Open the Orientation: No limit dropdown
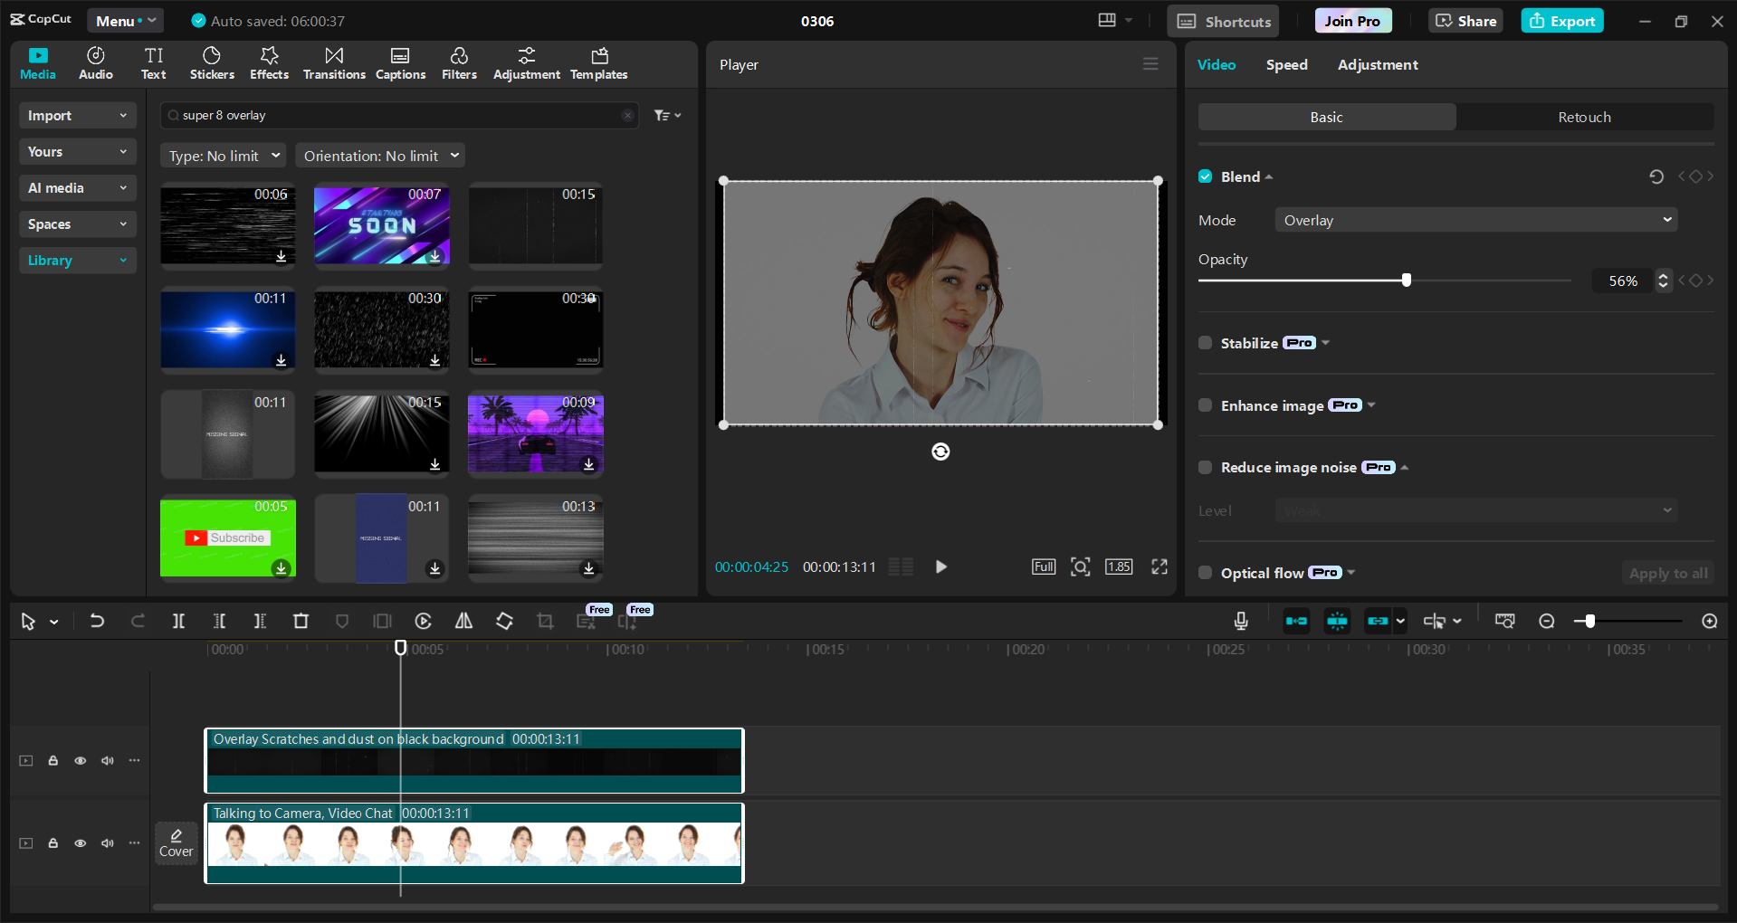The image size is (1737, 923). click(x=380, y=156)
